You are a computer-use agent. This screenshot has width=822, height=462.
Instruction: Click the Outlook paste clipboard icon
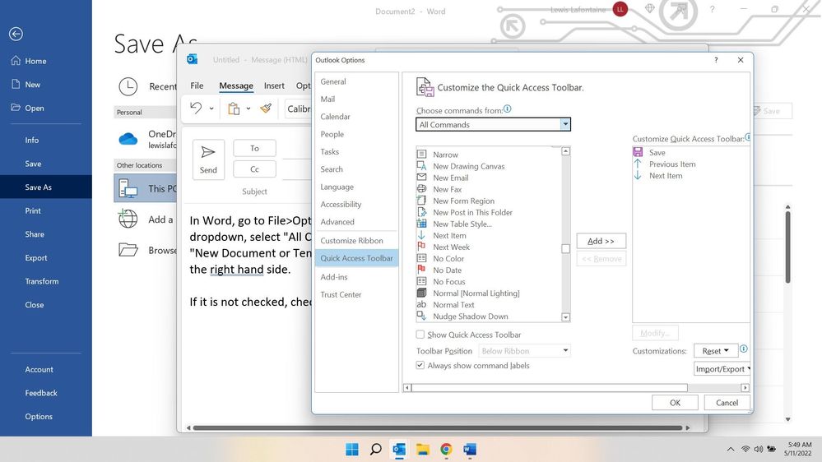point(234,109)
